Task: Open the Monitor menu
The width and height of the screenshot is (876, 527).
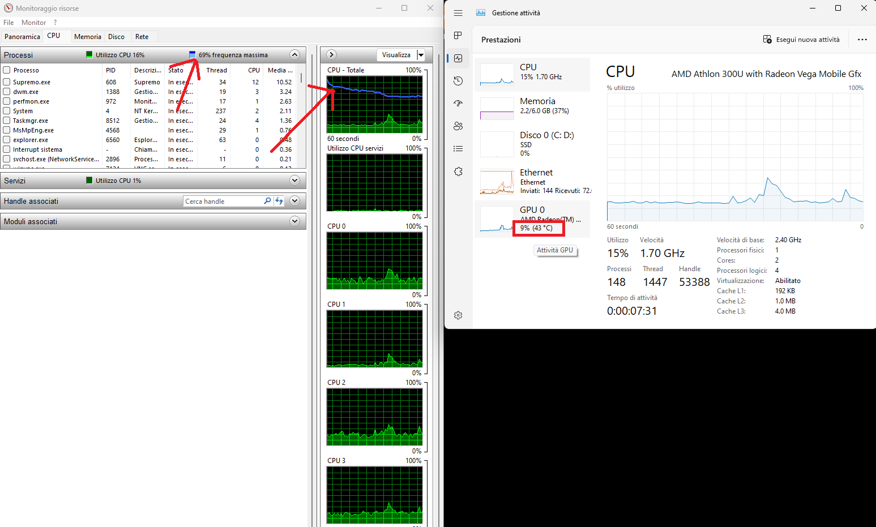Action: (33, 22)
